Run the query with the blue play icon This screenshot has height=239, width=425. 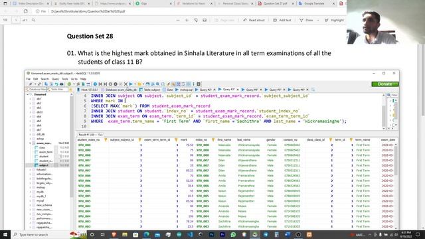pos(131,84)
